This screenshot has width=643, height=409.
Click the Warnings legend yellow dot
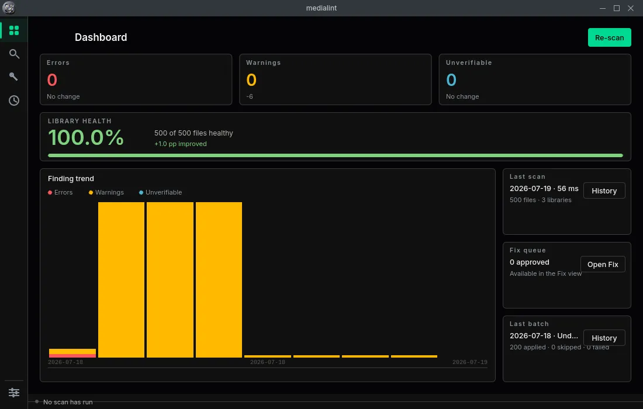point(91,193)
